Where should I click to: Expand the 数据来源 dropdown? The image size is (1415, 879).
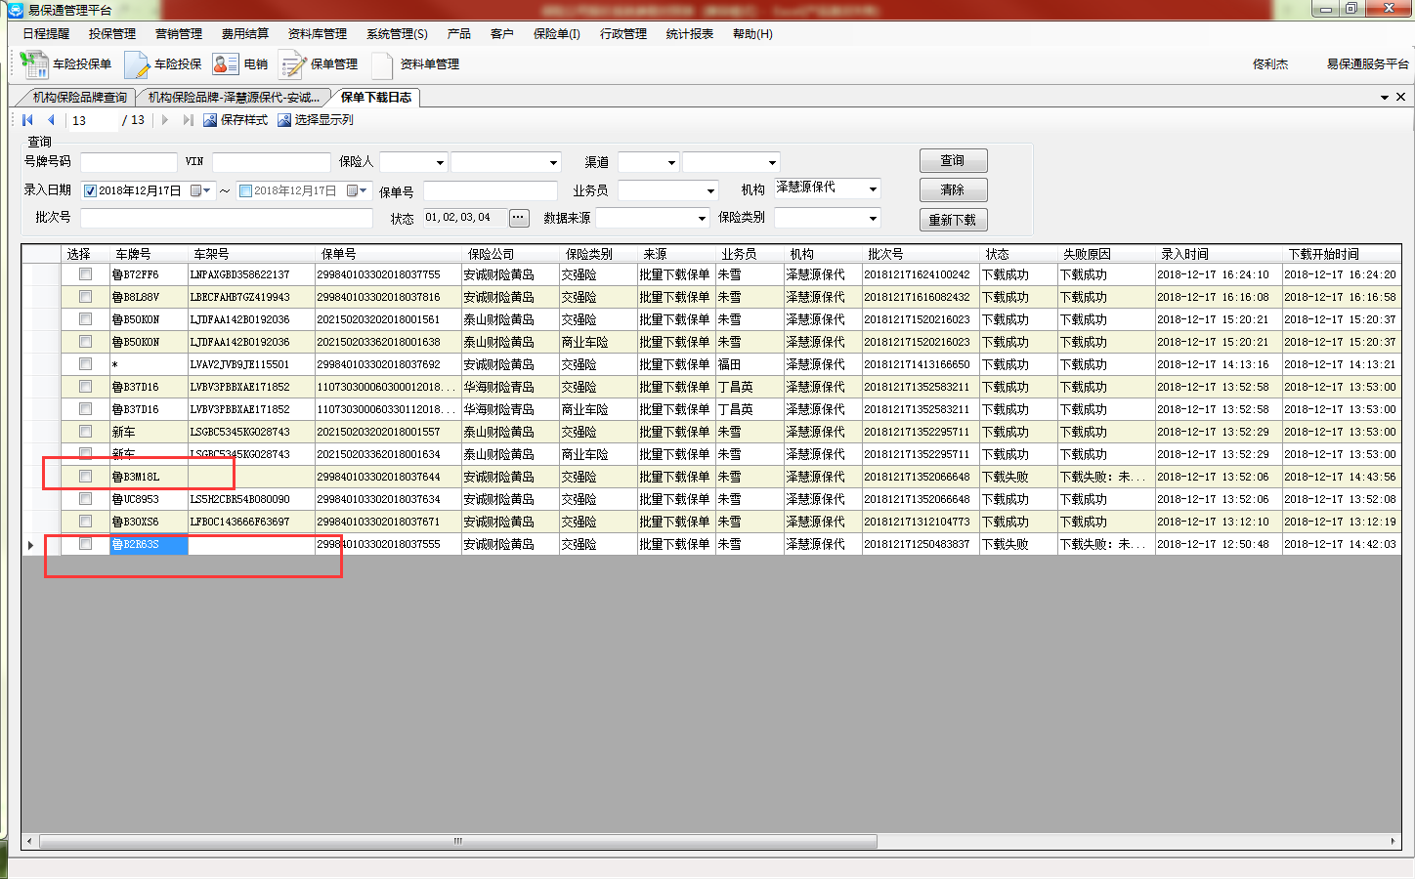702,219
